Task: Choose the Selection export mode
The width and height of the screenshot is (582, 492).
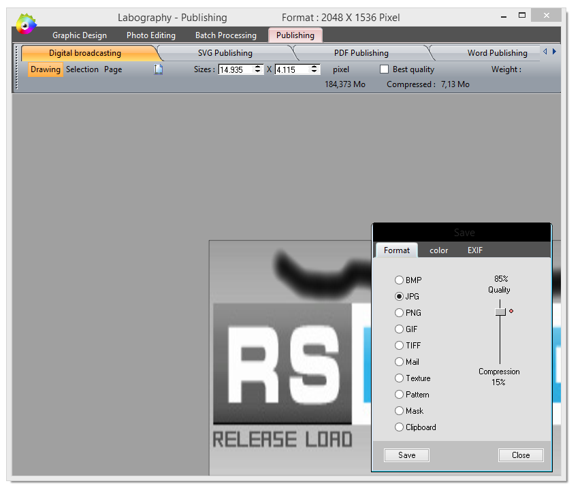Action: (x=82, y=69)
